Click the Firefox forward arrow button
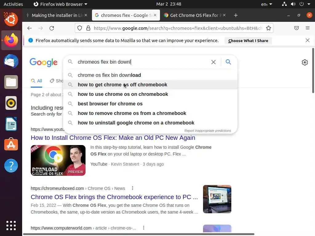 pos(41,28)
